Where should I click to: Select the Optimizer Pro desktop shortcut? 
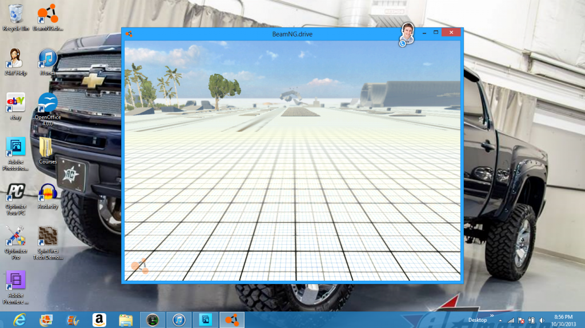click(15, 243)
